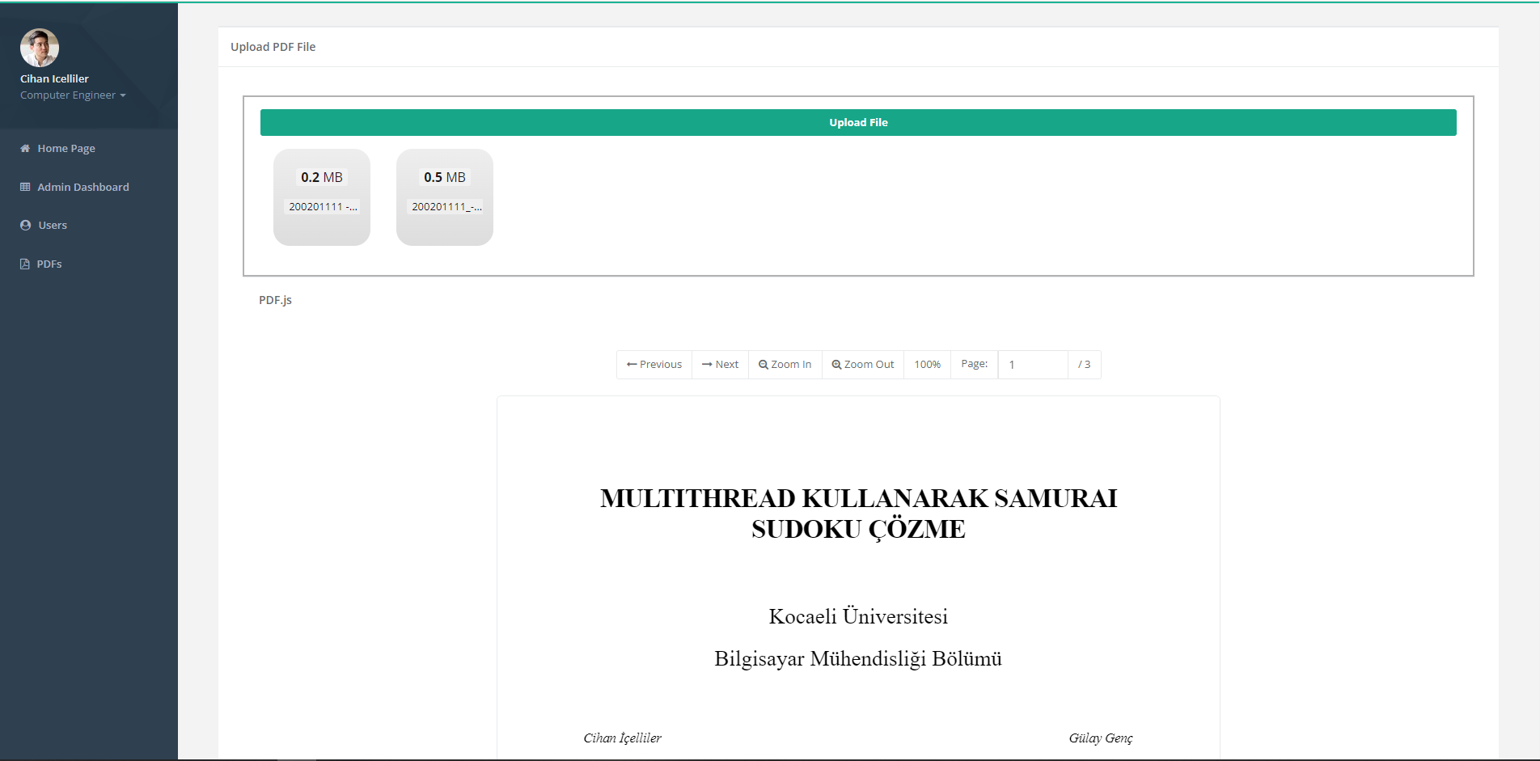
Task: Open the Admin Dashboard menu entry
Action: (82, 186)
